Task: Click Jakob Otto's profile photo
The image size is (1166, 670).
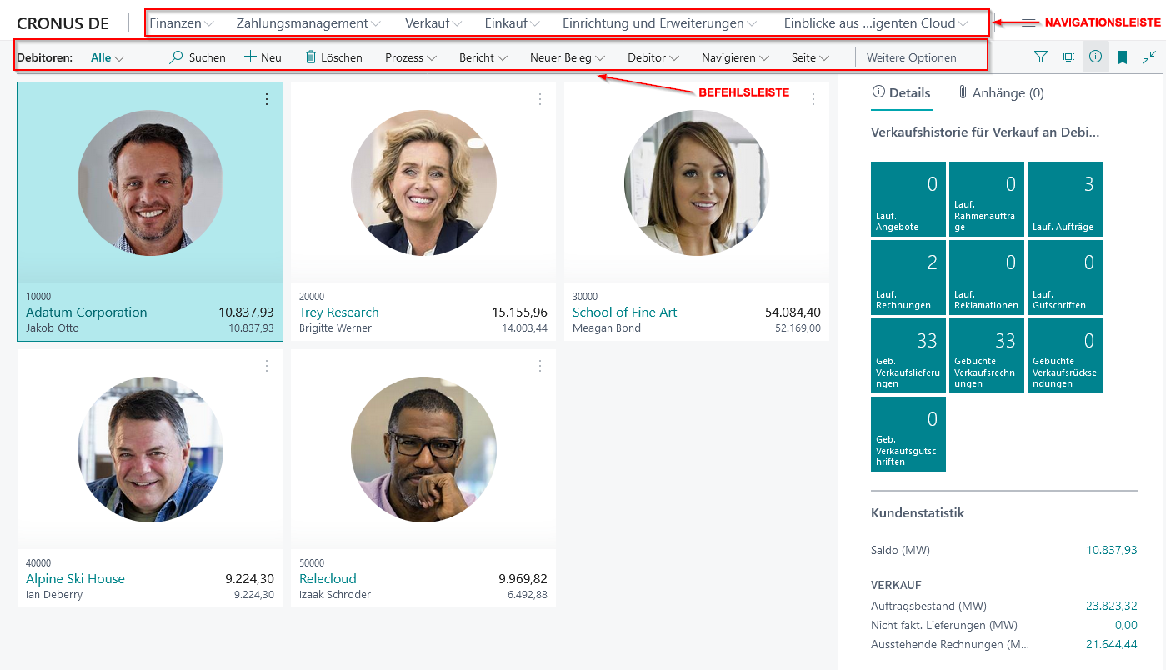Action: pos(150,183)
